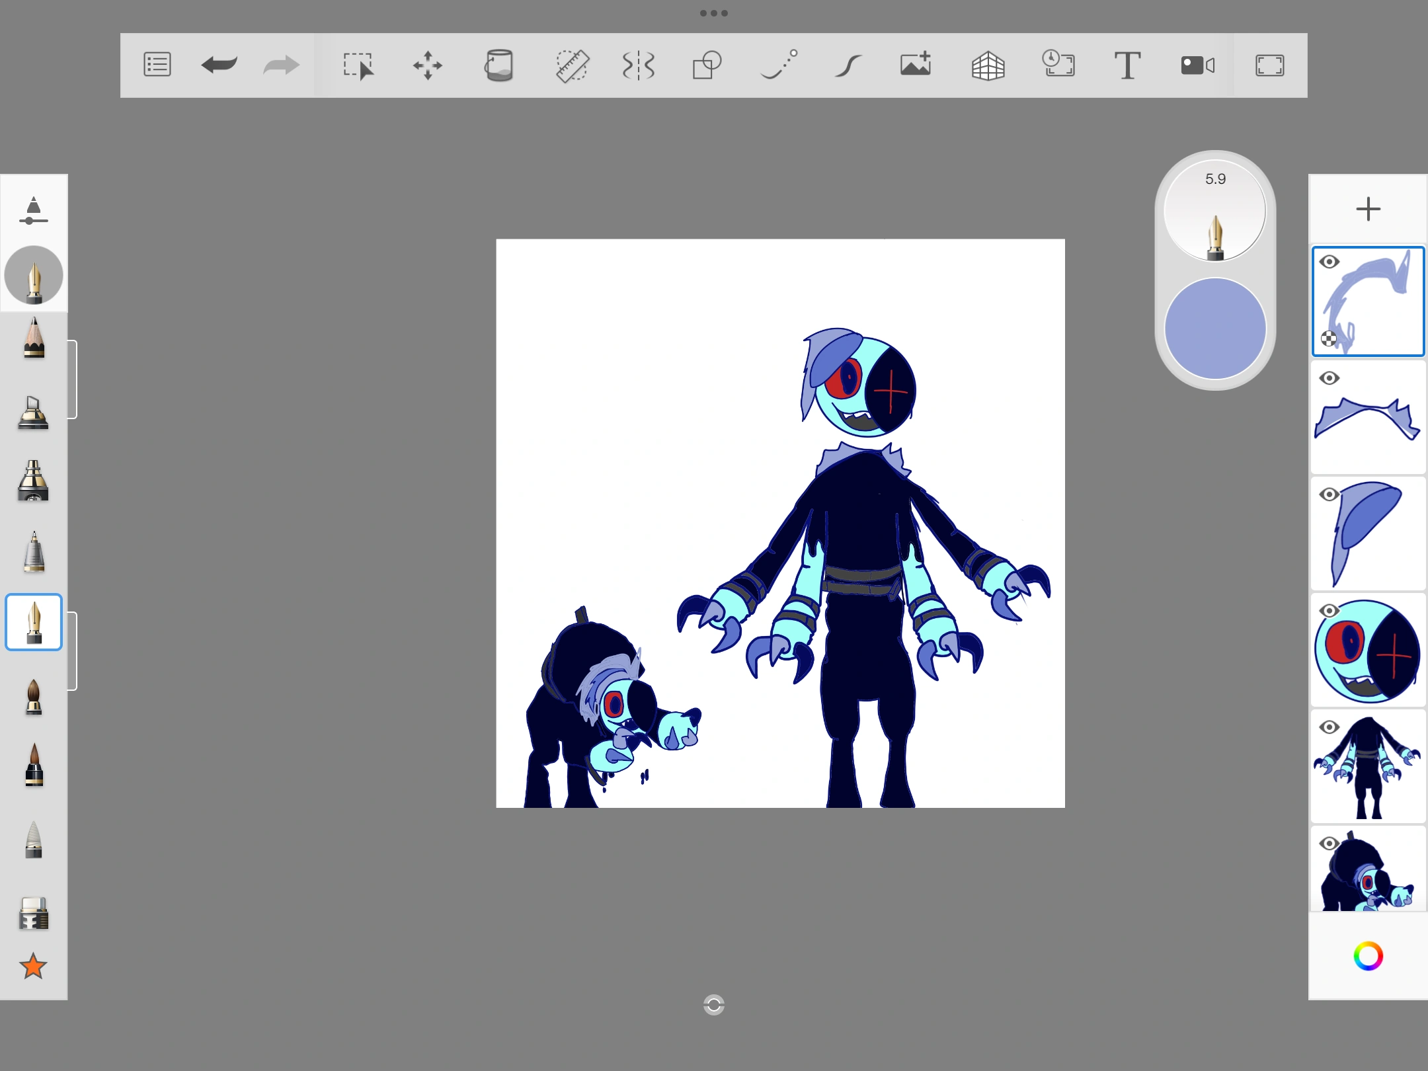Select the Text tool
Image resolution: width=1428 pixels, height=1071 pixels.
coord(1128,65)
